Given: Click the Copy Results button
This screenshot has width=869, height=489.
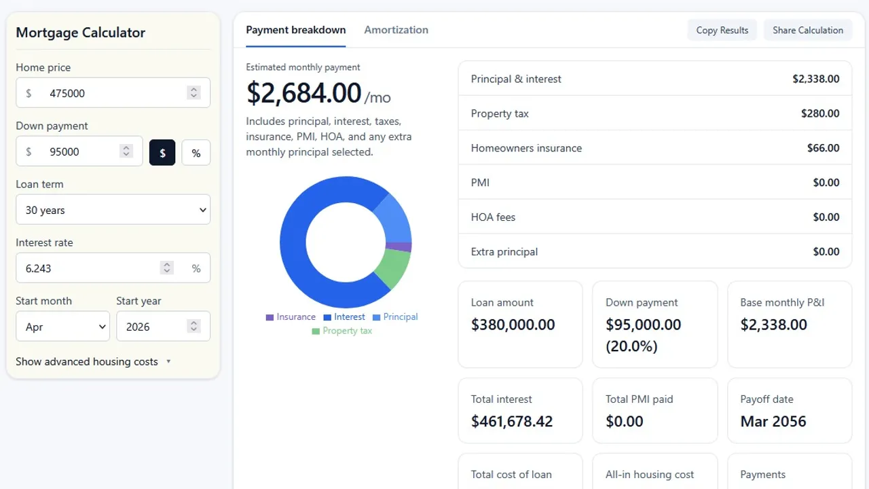Looking at the screenshot, I should [x=722, y=30].
